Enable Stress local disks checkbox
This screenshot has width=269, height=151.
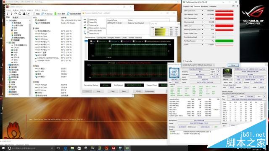[x=88, y=31]
